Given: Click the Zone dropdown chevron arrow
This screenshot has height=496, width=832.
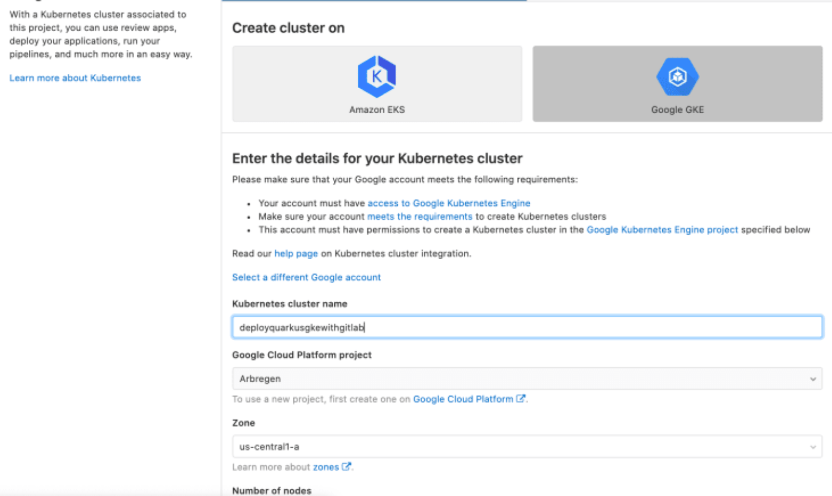Looking at the screenshot, I should 813,447.
